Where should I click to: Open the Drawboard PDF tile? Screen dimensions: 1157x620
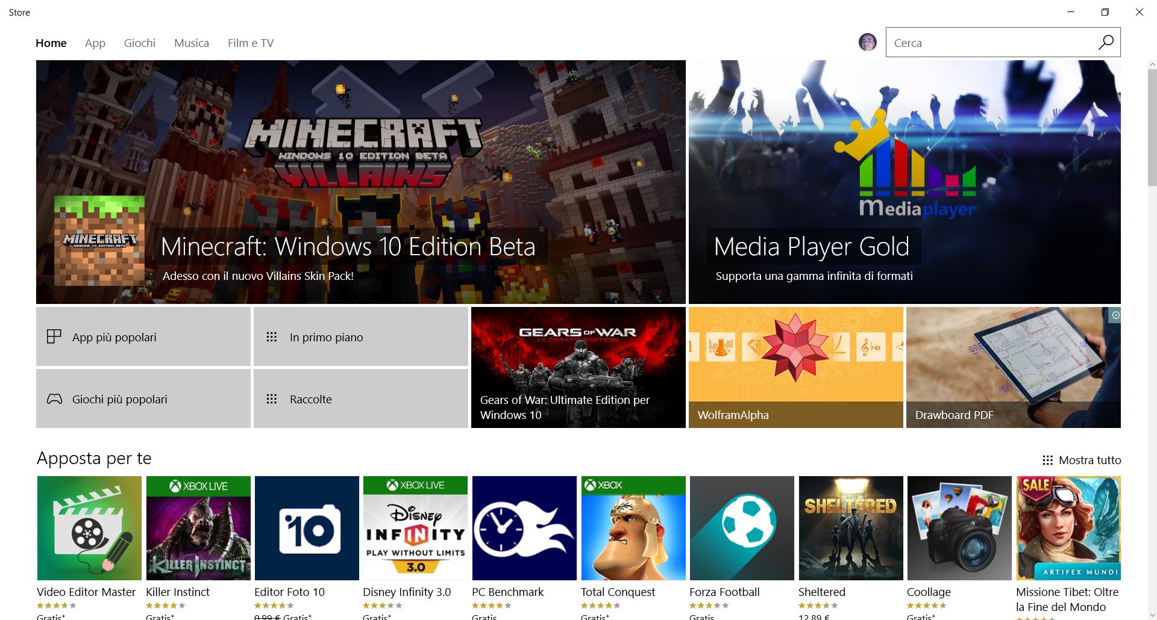tap(1014, 367)
